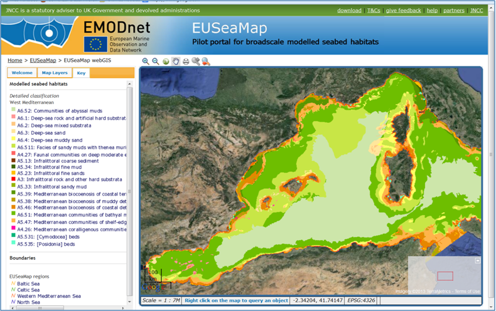Click the legend vertical scrollbar thumb
The width and height of the screenshot is (496, 311).
129,191
